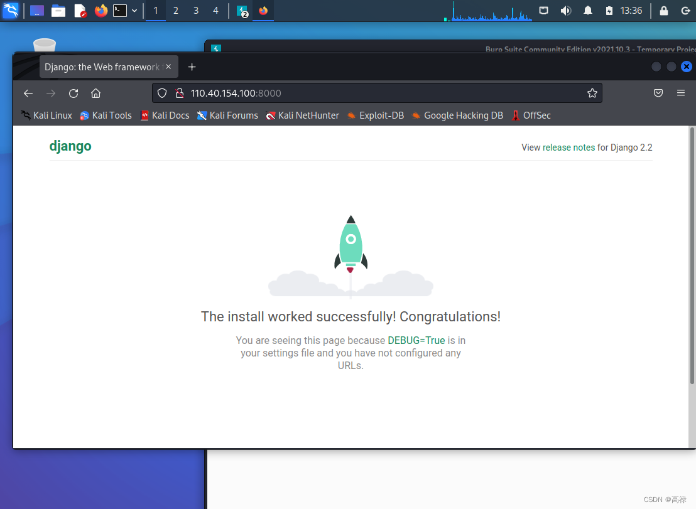Switch to workspace 2

tap(176, 11)
